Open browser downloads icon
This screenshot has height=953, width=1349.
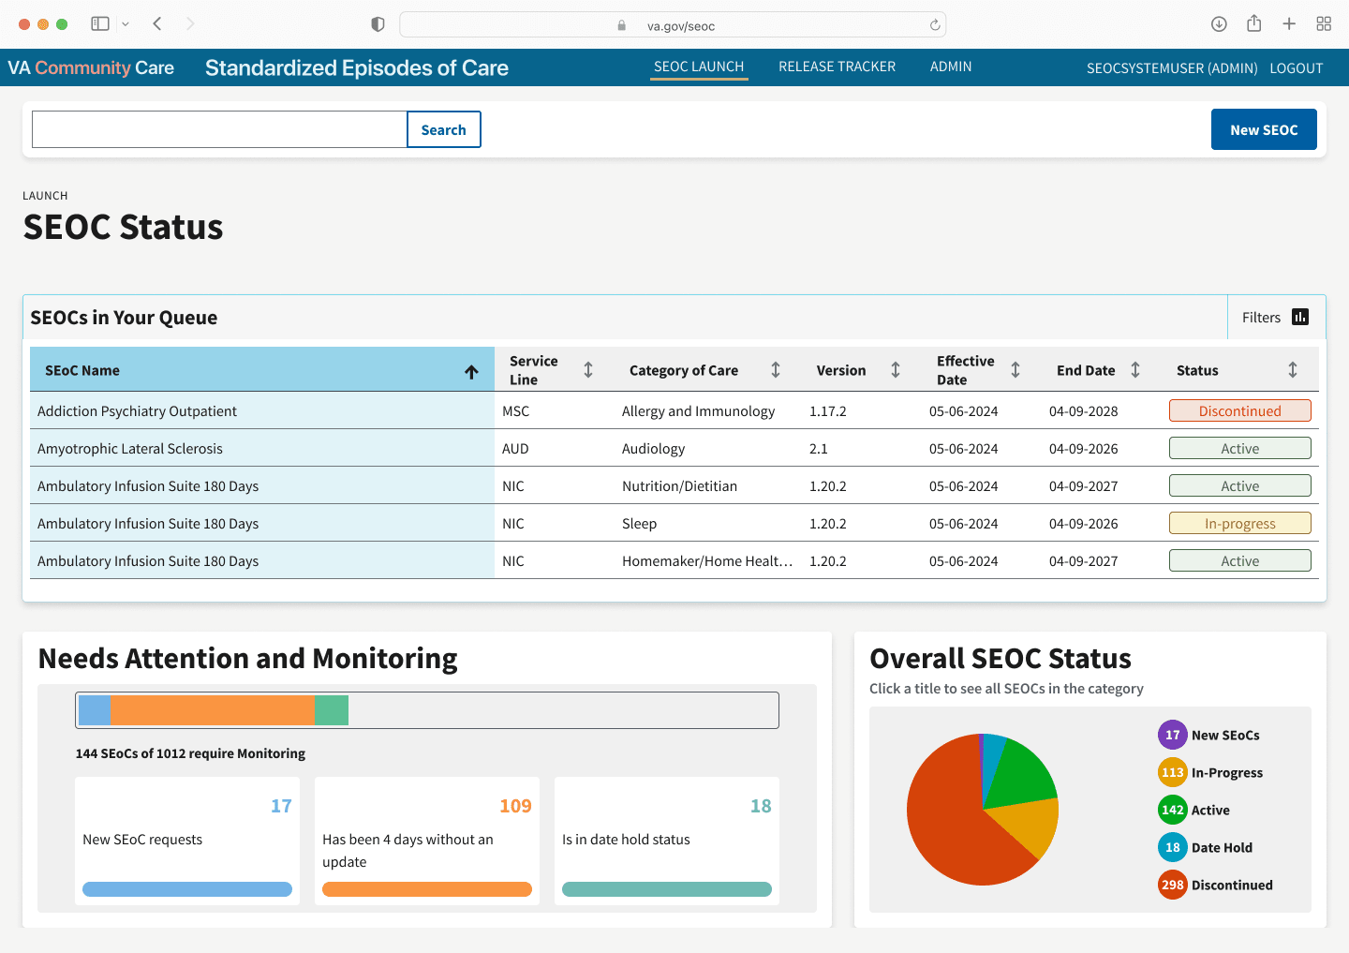click(x=1219, y=23)
